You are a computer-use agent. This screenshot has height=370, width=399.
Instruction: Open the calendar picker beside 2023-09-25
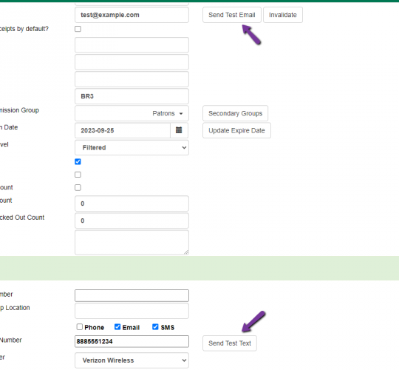[179, 130]
